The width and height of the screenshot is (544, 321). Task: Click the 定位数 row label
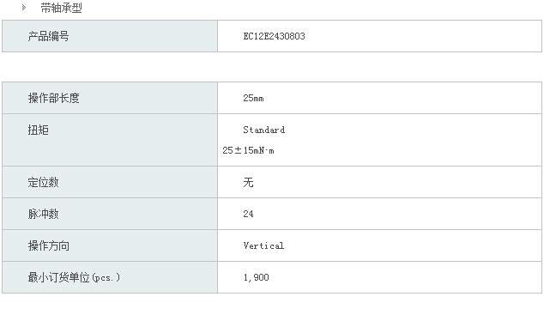[43, 182]
